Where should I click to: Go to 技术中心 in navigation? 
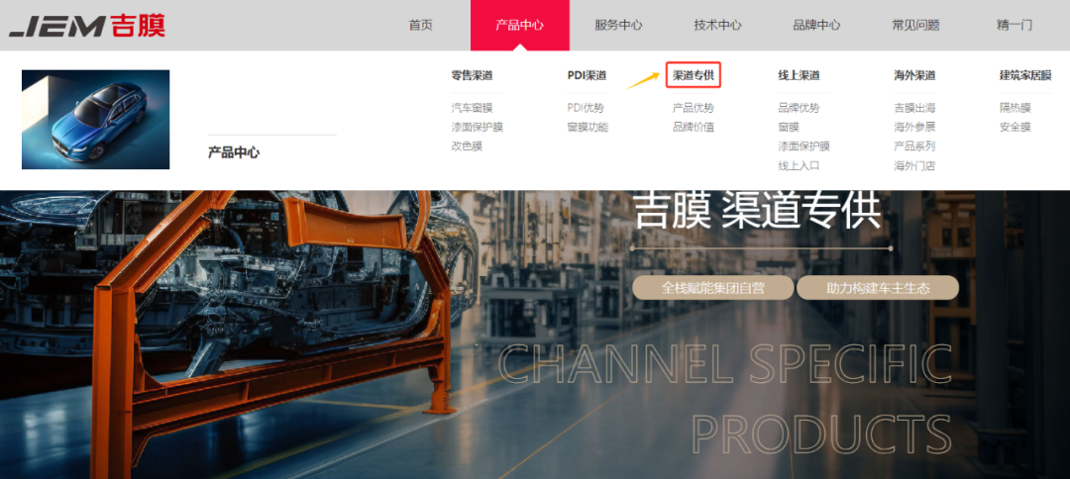pyautogui.click(x=717, y=25)
